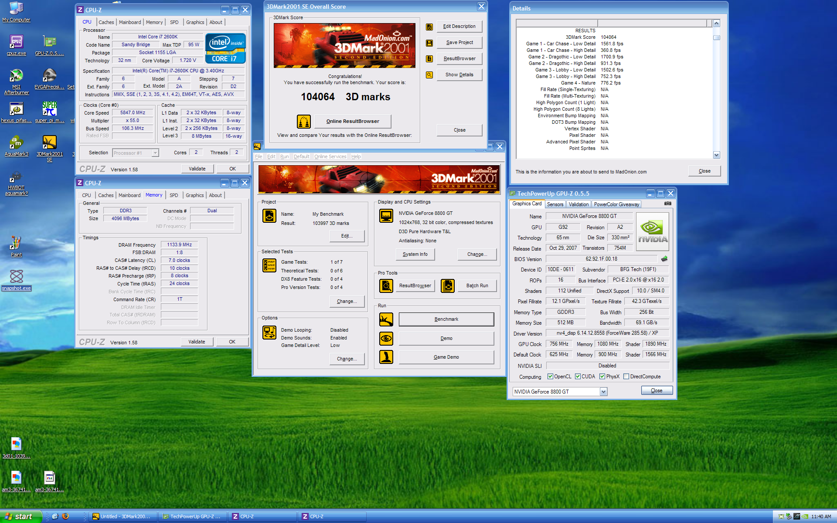
Task: Click Firefox quick launch icon
Action: (65, 516)
